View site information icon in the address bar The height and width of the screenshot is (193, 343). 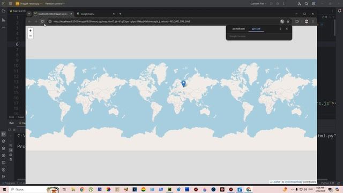pyautogui.click(x=50, y=21)
